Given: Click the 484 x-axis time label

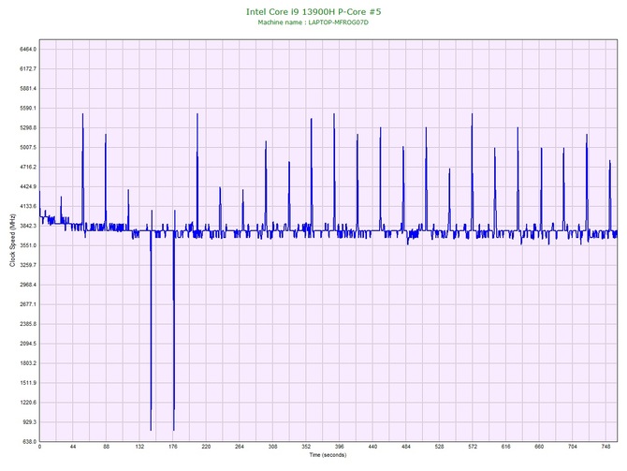Looking at the screenshot, I should tap(406, 447).
